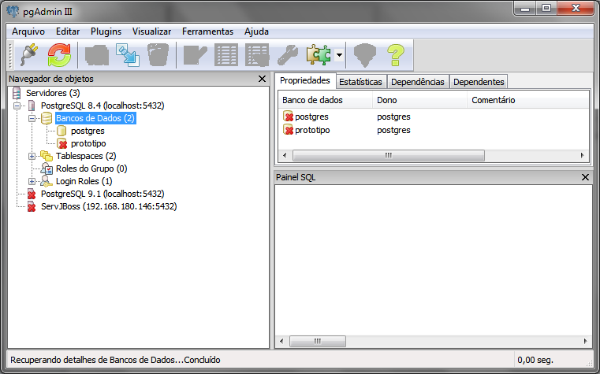Open the Editar menu
The height and width of the screenshot is (374, 600).
[68, 31]
